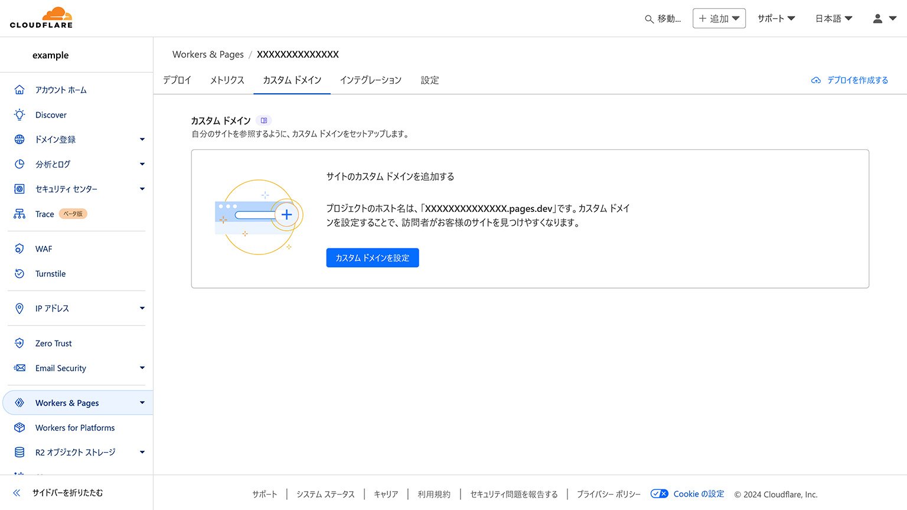The image size is (907, 510).
Task: Click the サイドバーを折りたたむ label
Action: [67, 492]
